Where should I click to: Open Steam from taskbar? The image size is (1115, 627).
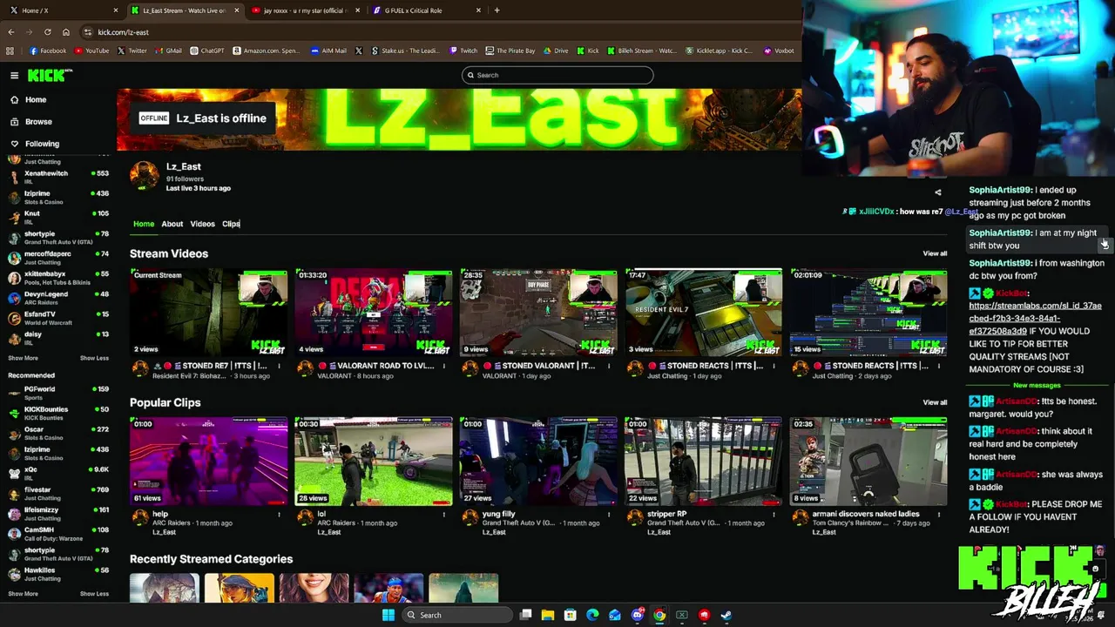point(726,615)
